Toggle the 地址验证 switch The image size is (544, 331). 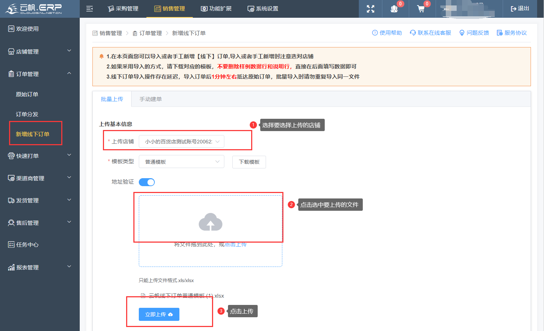147,182
